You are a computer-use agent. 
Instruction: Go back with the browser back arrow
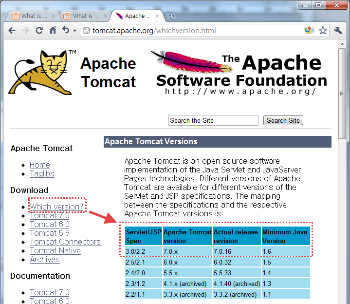12,30
